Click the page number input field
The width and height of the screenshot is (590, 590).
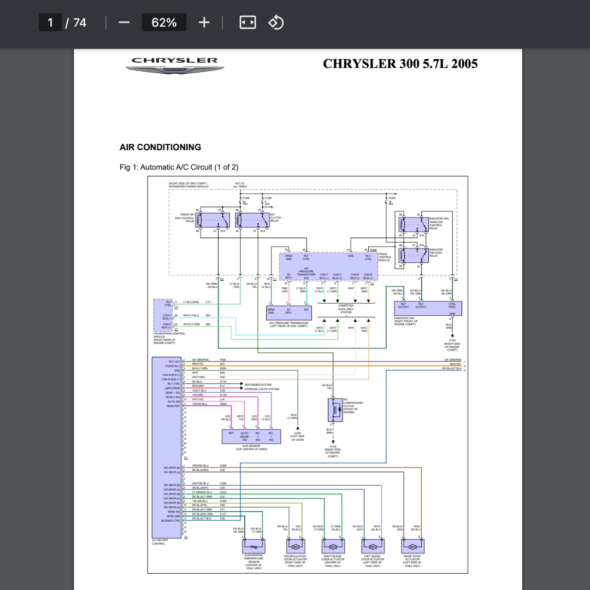click(x=50, y=22)
